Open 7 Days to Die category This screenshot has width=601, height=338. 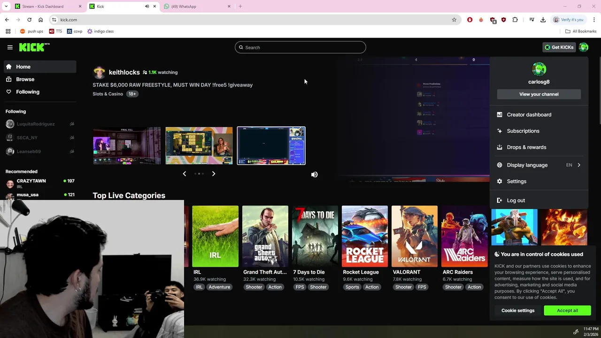(x=315, y=236)
